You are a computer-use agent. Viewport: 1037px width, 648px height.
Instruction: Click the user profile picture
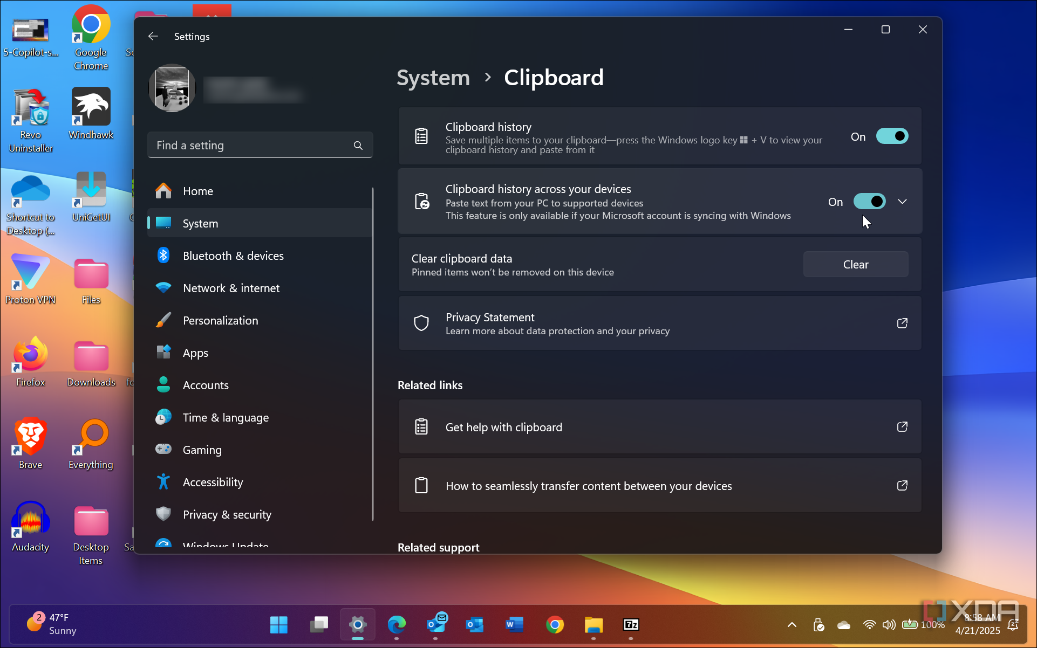point(172,88)
